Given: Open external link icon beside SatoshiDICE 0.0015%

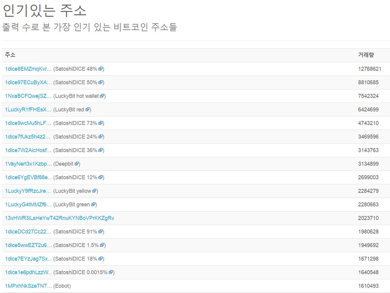Looking at the screenshot, I should point(111,272).
